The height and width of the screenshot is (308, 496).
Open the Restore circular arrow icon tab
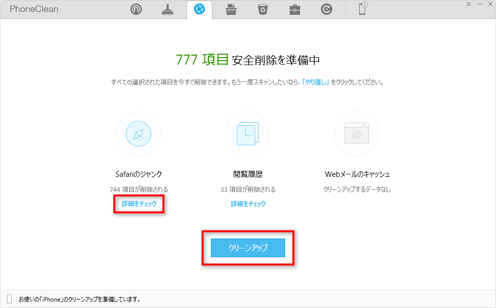tap(326, 9)
